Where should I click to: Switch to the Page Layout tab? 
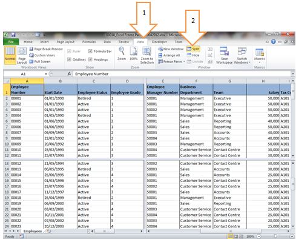tap(65, 42)
